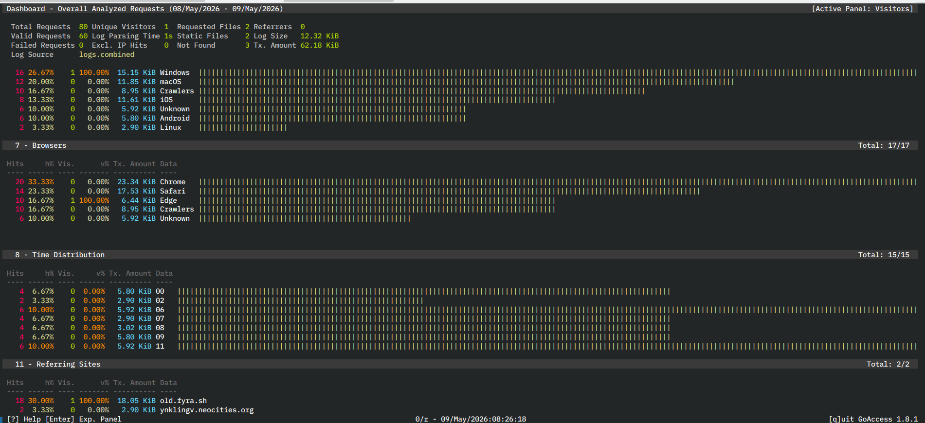
Task: Click the '23.34 KiB' value in the Chrome row
Action: coord(137,182)
